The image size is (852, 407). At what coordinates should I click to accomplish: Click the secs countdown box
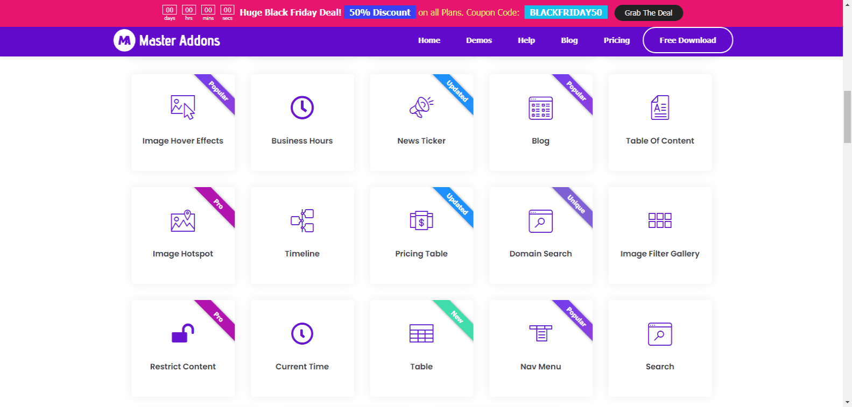coord(228,10)
